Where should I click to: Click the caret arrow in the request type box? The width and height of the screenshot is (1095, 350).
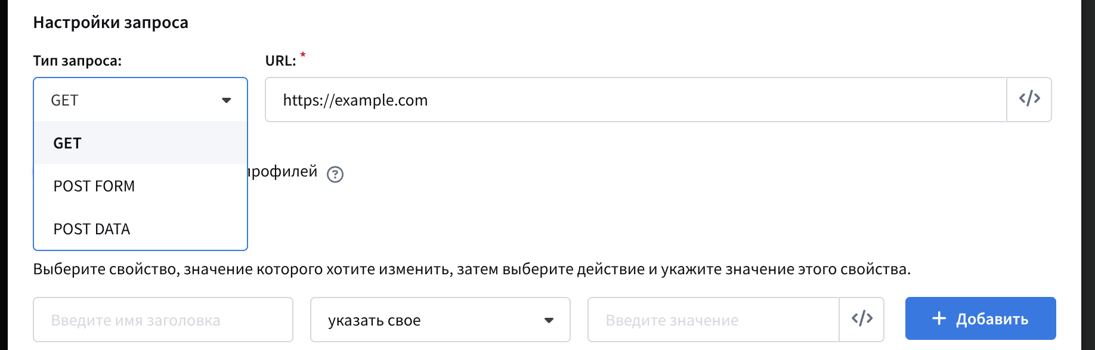[x=227, y=100]
